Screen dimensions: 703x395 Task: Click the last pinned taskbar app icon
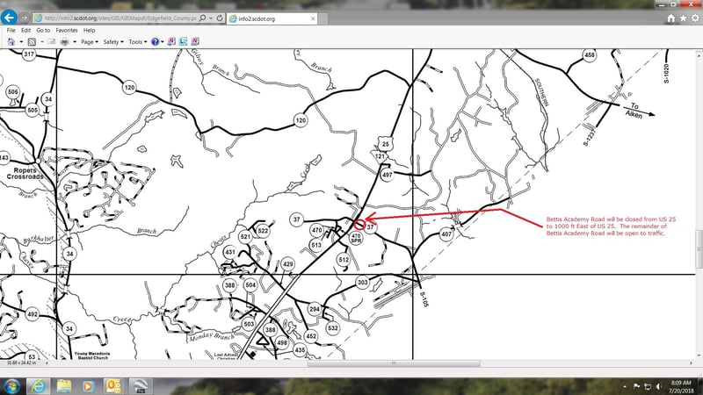pyautogui.click(x=141, y=386)
